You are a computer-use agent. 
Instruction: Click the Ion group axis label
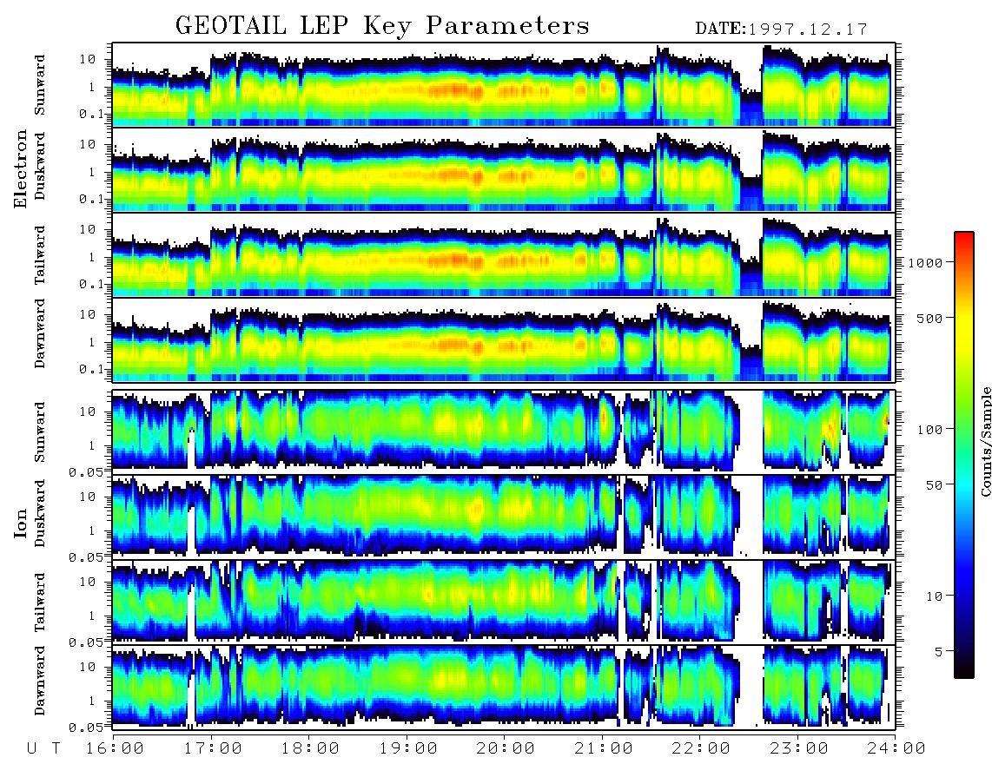[21, 523]
